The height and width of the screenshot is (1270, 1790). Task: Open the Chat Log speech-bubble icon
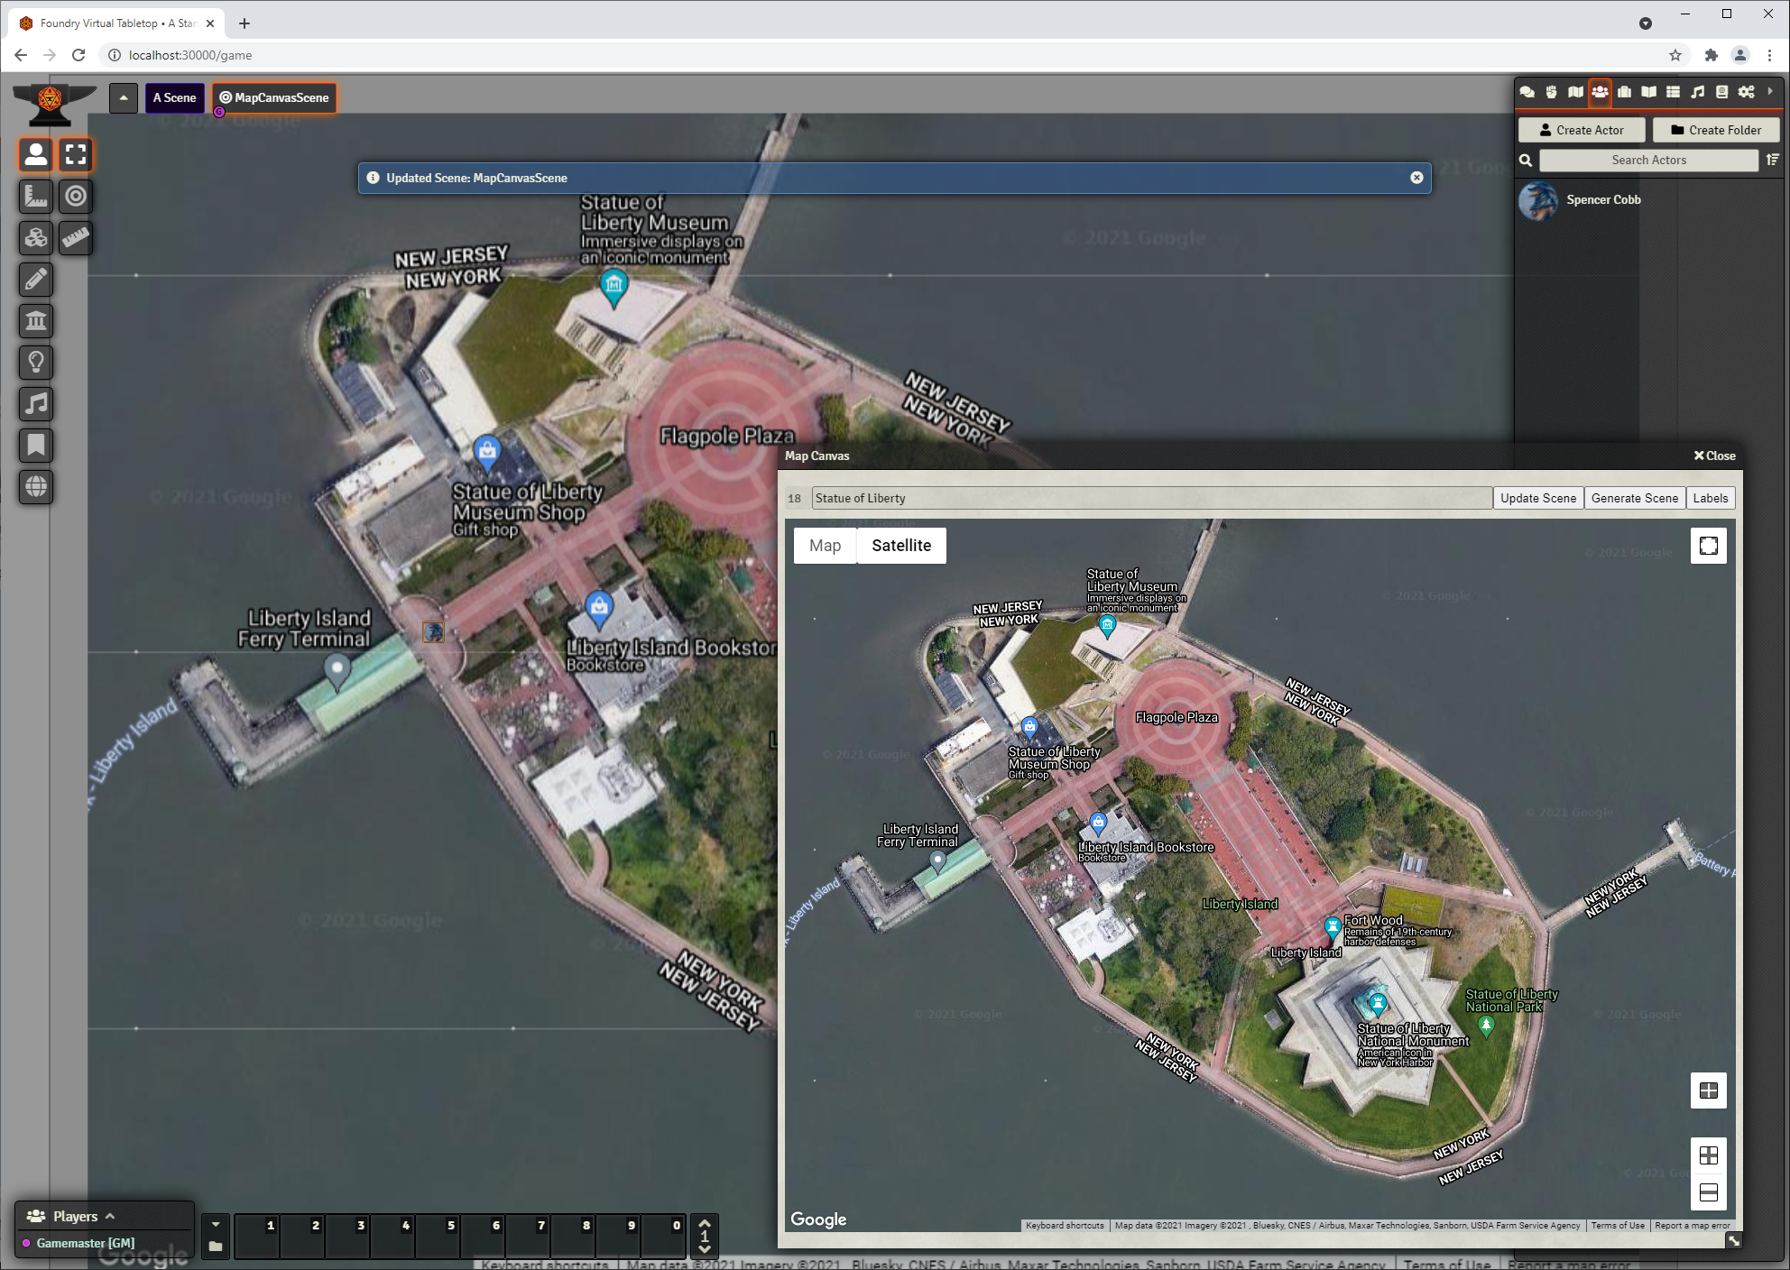pyautogui.click(x=1527, y=91)
